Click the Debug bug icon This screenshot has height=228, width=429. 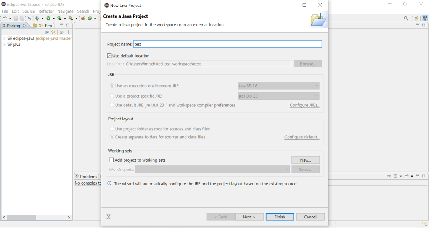pos(37,18)
